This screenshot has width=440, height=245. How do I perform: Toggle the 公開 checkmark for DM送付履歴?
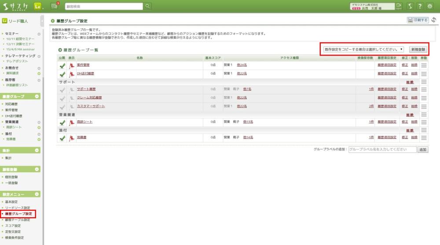point(62,74)
